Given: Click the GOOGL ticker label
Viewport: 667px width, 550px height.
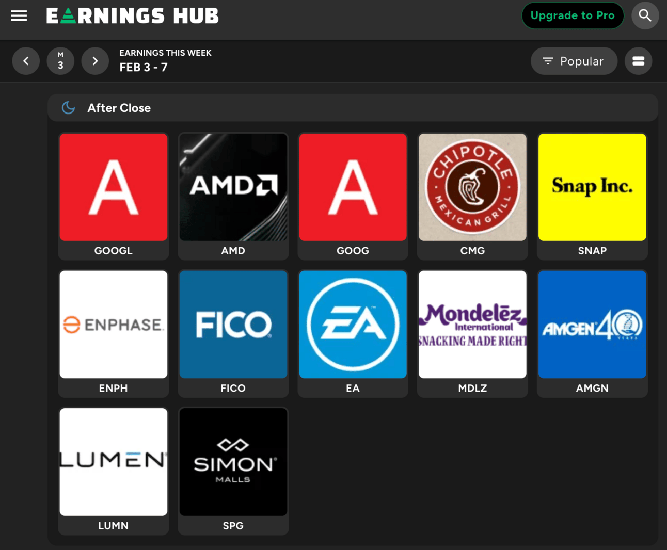Looking at the screenshot, I should [x=114, y=251].
